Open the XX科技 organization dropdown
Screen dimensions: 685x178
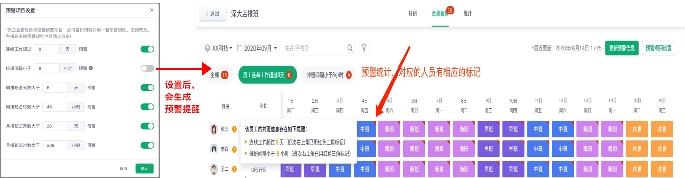coord(219,48)
